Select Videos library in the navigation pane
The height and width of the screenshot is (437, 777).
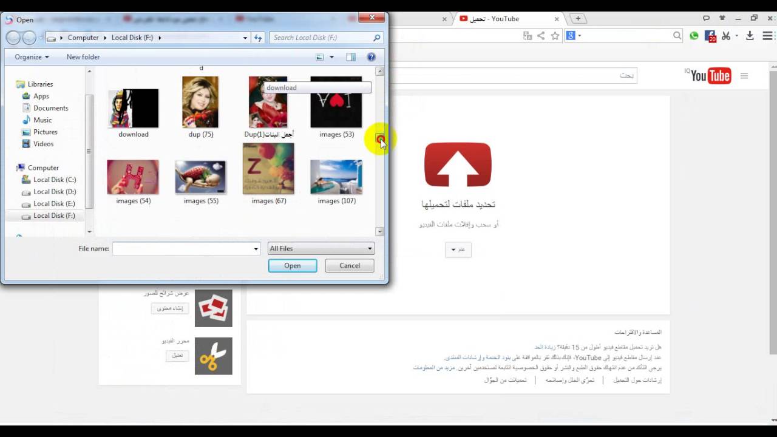coord(44,144)
